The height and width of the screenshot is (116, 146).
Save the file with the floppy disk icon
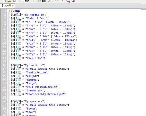point(15,1)
